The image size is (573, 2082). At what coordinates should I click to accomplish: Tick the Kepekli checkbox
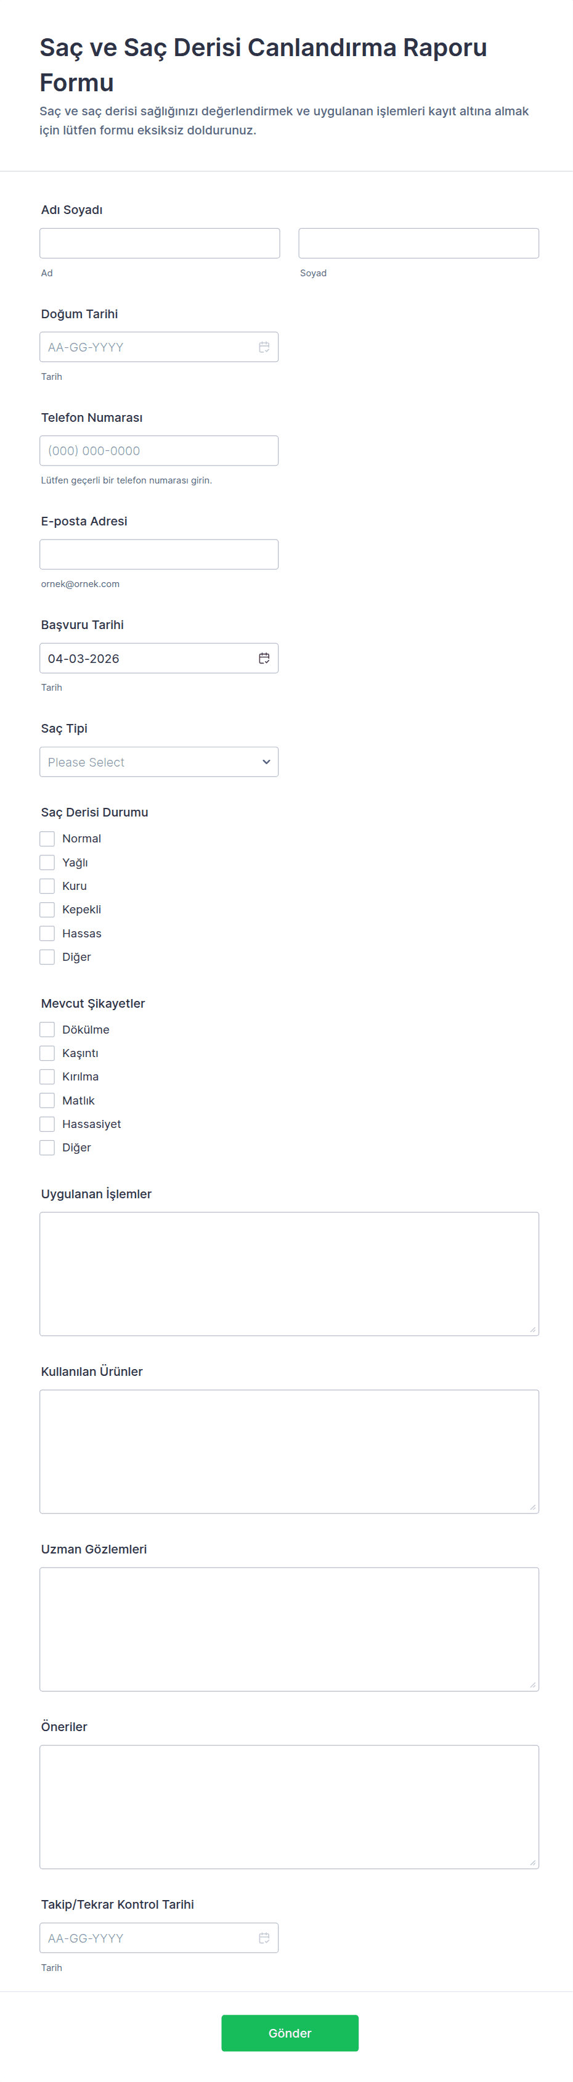pyautogui.click(x=47, y=910)
